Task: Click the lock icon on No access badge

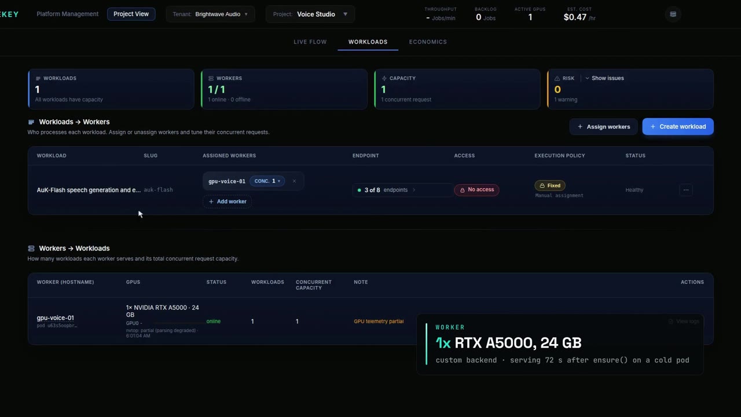Action: click(x=462, y=190)
